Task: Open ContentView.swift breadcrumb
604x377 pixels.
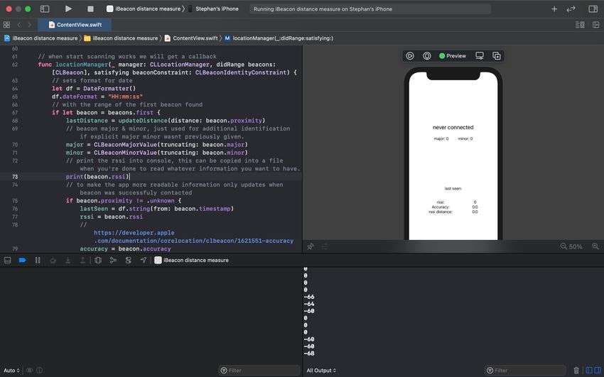Action: (x=191, y=38)
